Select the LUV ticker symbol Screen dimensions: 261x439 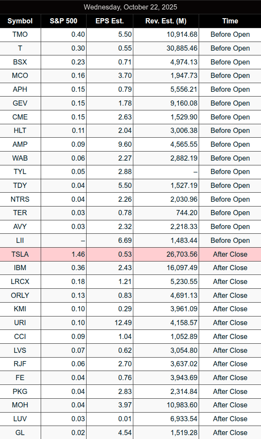pos(20,419)
